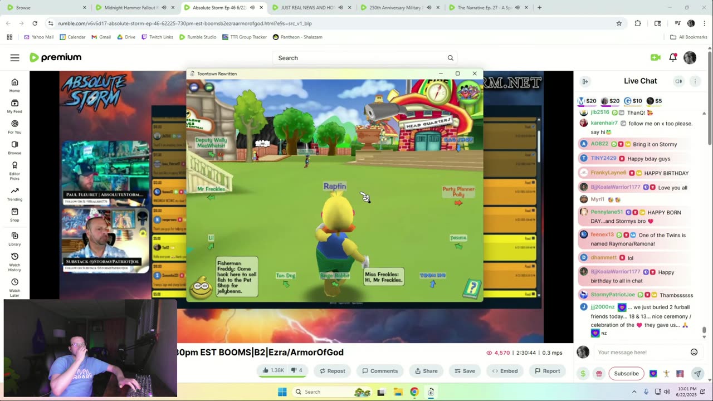
Task: Open Watch History in the sidebar
Action: pyautogui.click(x=14, y=262)
